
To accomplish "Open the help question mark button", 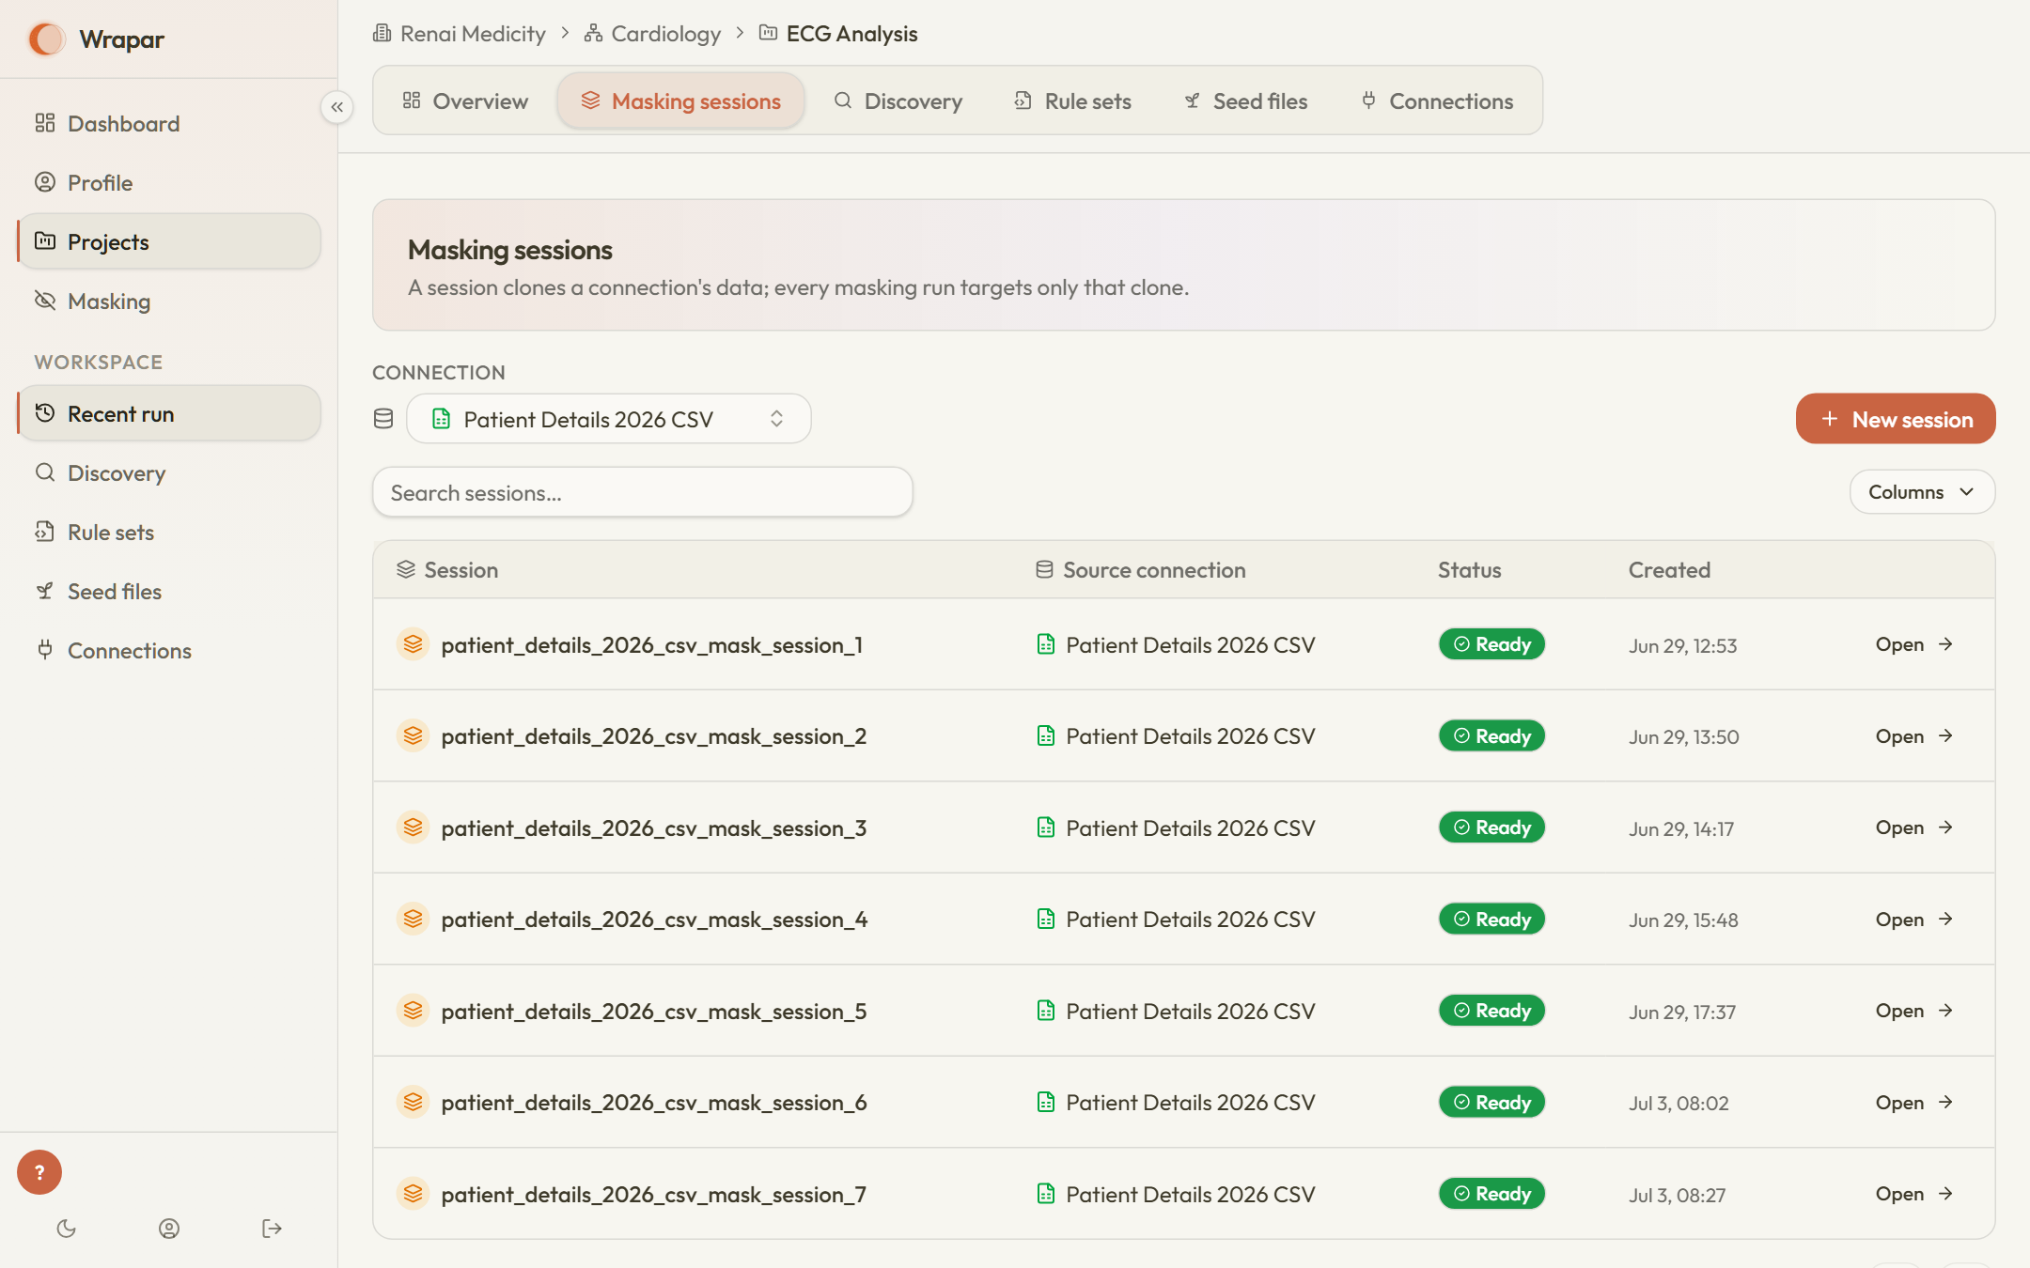I will pos(39,1172).
